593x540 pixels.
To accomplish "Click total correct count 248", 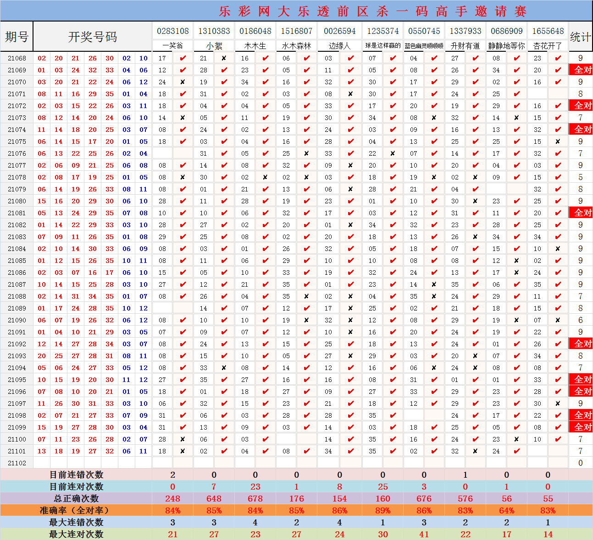I will point(172,499).
